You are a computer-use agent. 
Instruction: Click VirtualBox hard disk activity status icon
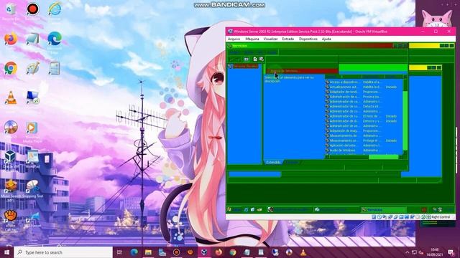click(374, 217)
